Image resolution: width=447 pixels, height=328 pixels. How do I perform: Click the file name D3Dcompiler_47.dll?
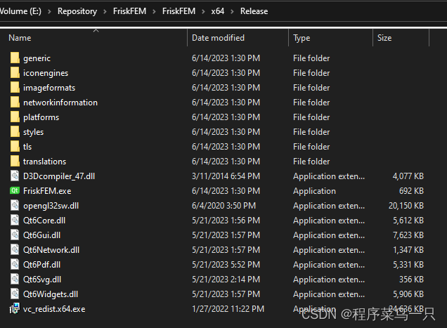tap(59, 176)
